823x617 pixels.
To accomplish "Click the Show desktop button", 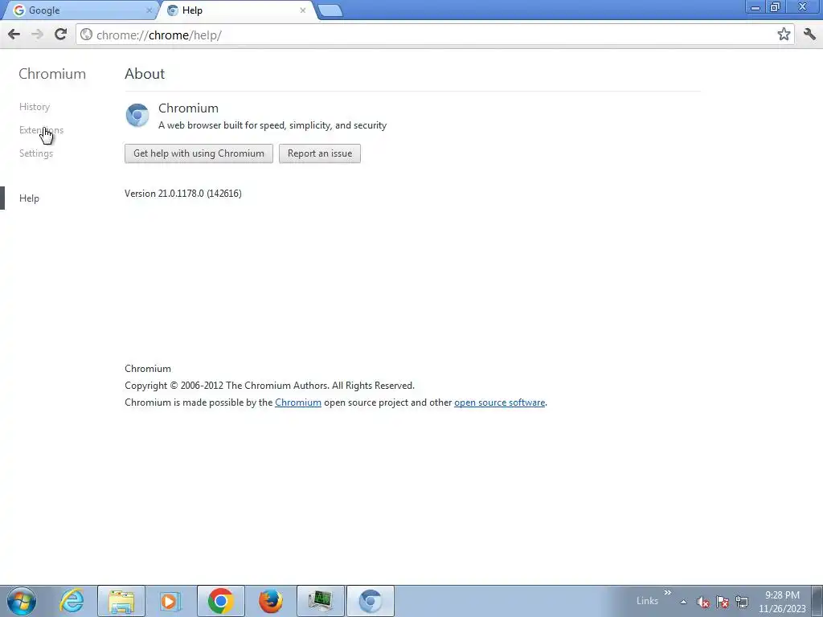I will point(817,601).
